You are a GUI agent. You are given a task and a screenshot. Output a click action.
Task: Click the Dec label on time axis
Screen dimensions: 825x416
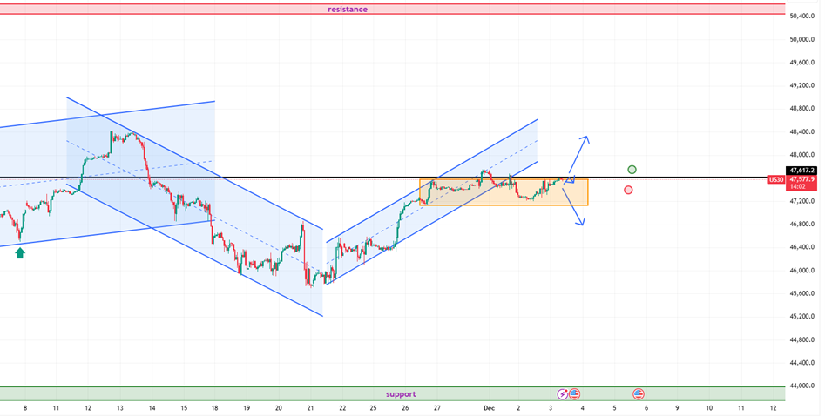click(488, 407)
